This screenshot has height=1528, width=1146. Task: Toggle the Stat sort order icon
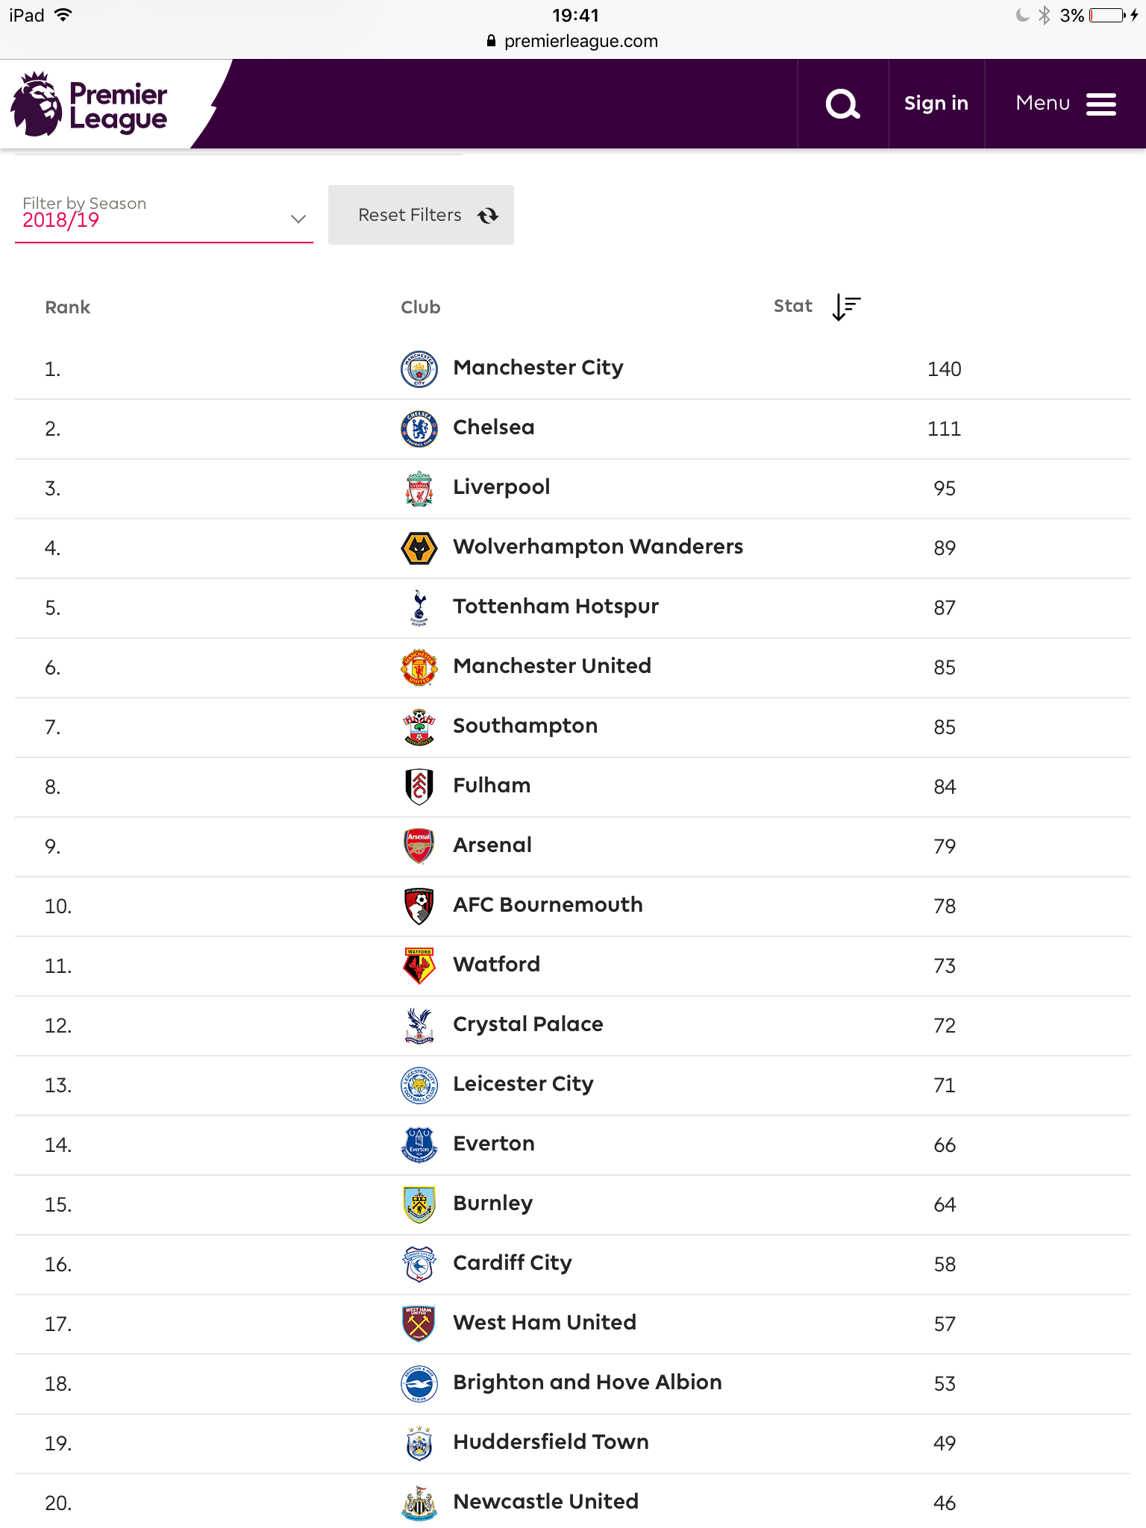pyautogui.click(x=847, y=307)
